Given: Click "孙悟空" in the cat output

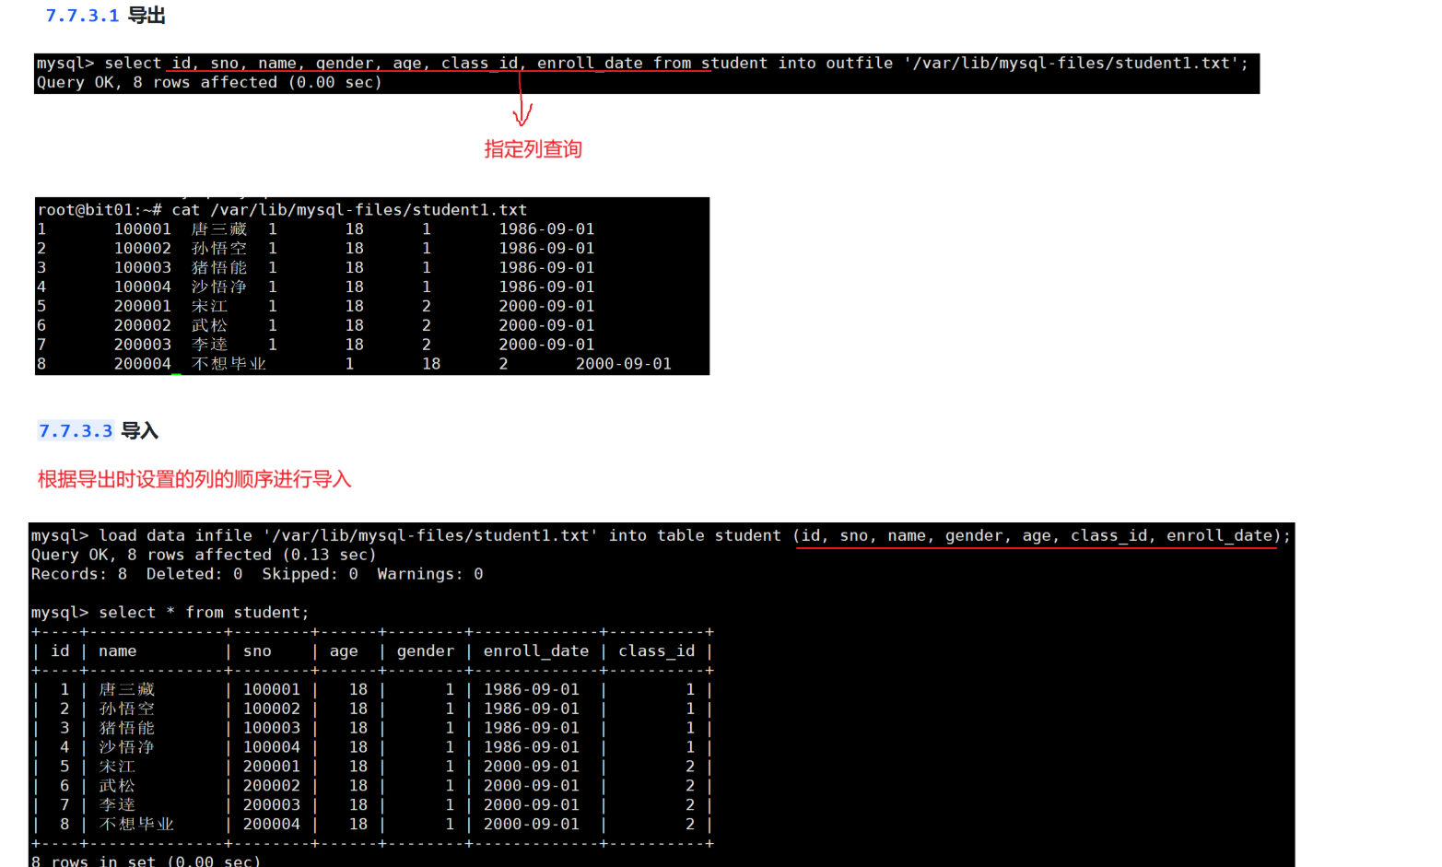Looking at the screenshot, I should tap(219, 249).
